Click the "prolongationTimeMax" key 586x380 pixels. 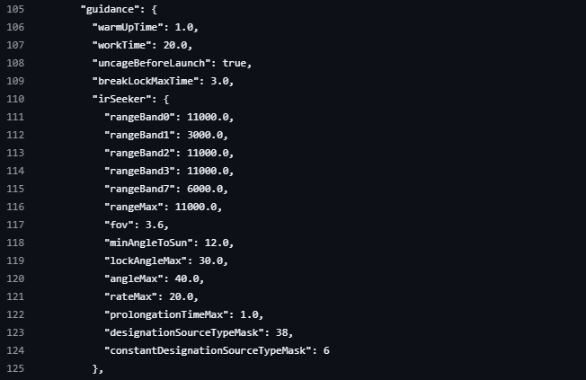coord(171,314)
